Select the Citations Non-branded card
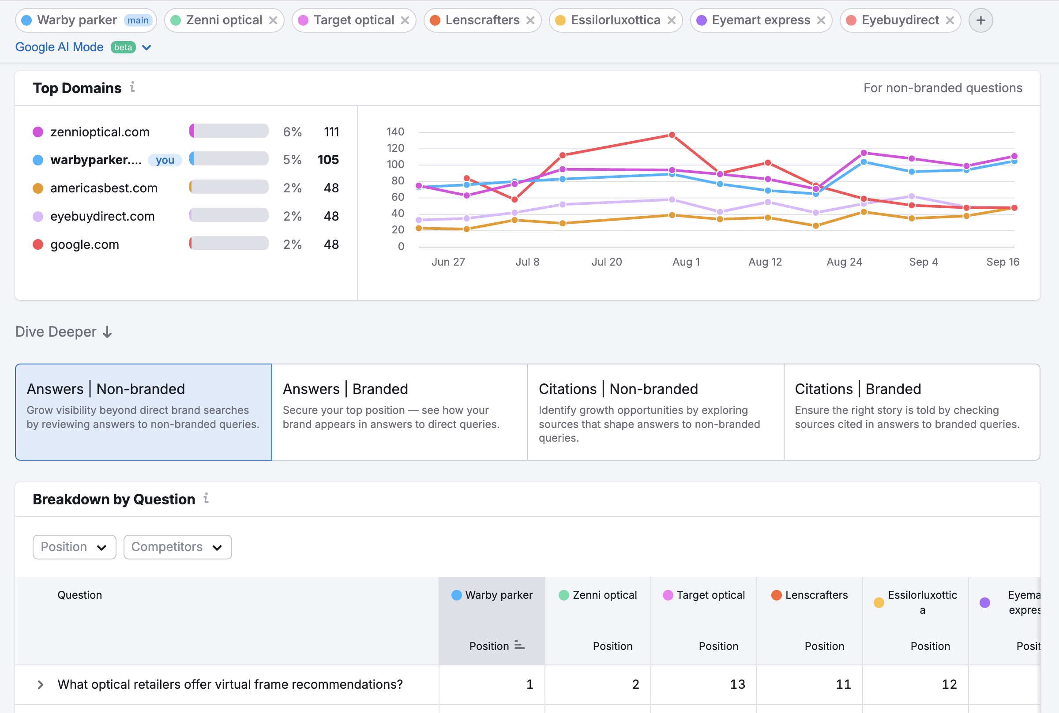 [655, 412]
